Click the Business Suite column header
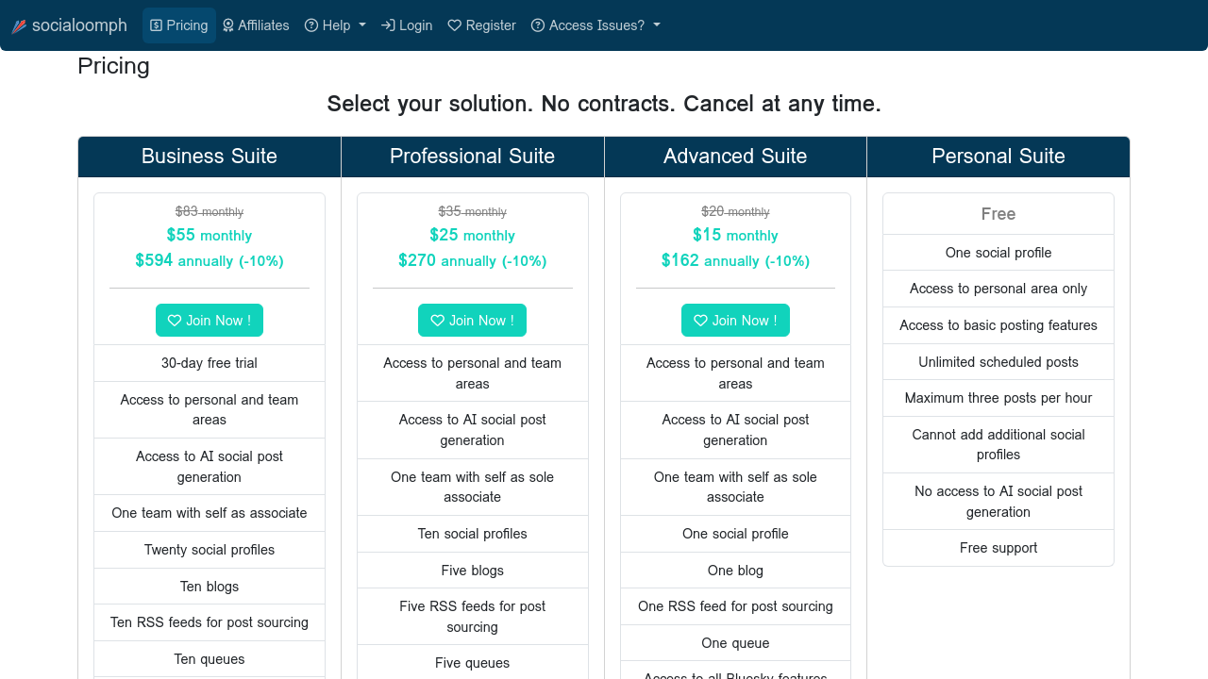This screenshot has height=679, width=1208. pos(210,157)
